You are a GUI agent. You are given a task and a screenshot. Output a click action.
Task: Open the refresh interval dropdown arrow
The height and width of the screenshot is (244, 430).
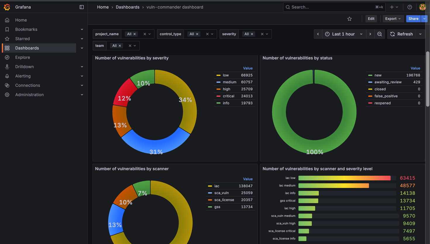click(420, 34)
